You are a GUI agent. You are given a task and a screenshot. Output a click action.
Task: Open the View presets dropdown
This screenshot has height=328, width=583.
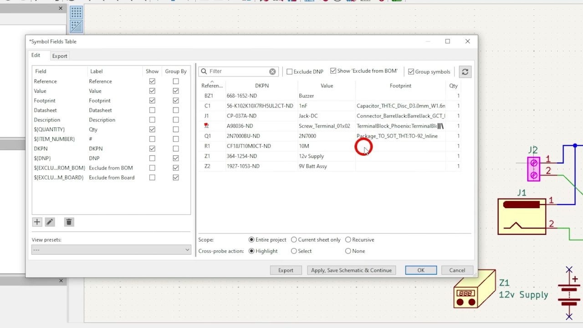point(111,250)
